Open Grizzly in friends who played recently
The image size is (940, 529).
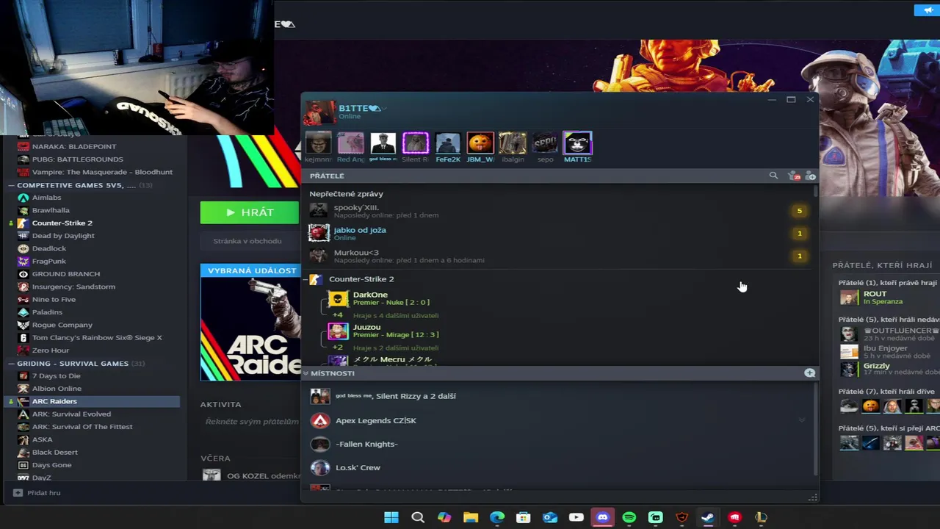pyautogui.click(x=889, y=370)
